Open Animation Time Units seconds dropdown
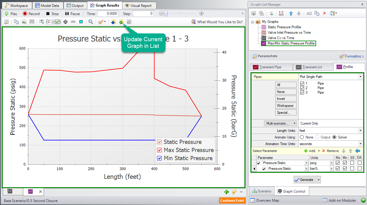367x205 pixels. (360, 144)
